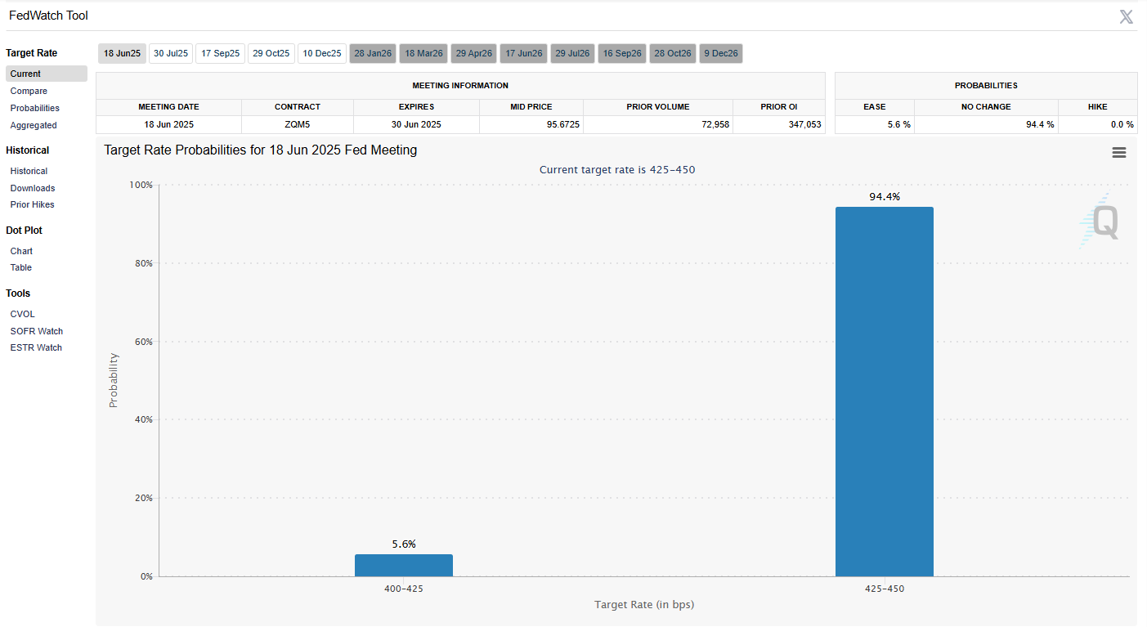Select the 28 Jan26 meeting tab
Image resolution: width=1147 pixels, height=627 pixels.
click(x=373, y=54)
